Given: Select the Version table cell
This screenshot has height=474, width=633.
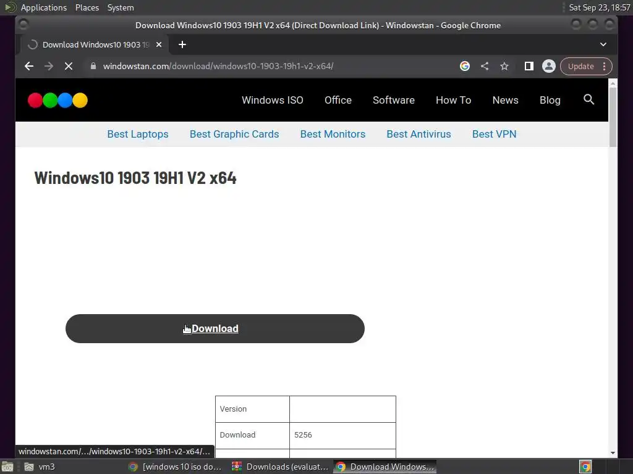Looking at the screenshot, I should coord(252,409).
